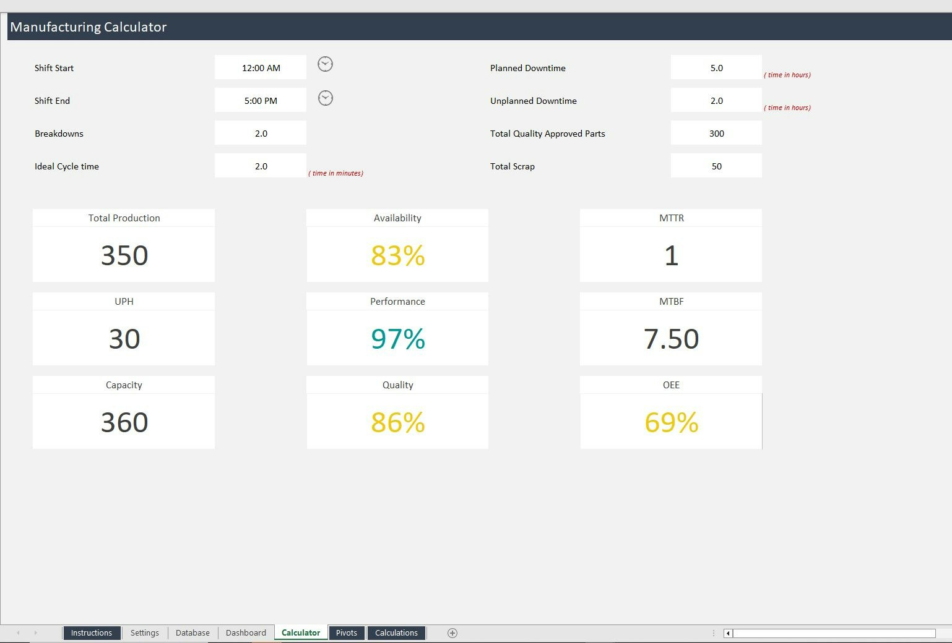Select the Total Scrap value field
The image size is (952, 643).
(x=716, y=166)
